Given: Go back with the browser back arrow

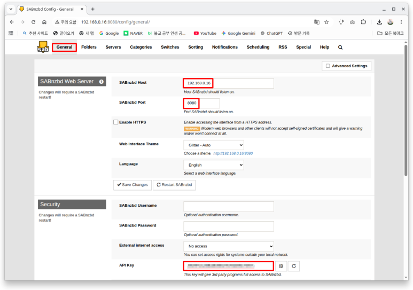Looking at the screenshot, I should tap(12, 22).
